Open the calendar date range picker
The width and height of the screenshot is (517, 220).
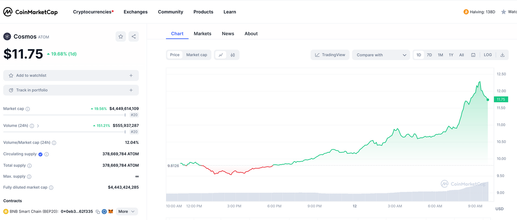pyautogui.click(x=473, y=55)
